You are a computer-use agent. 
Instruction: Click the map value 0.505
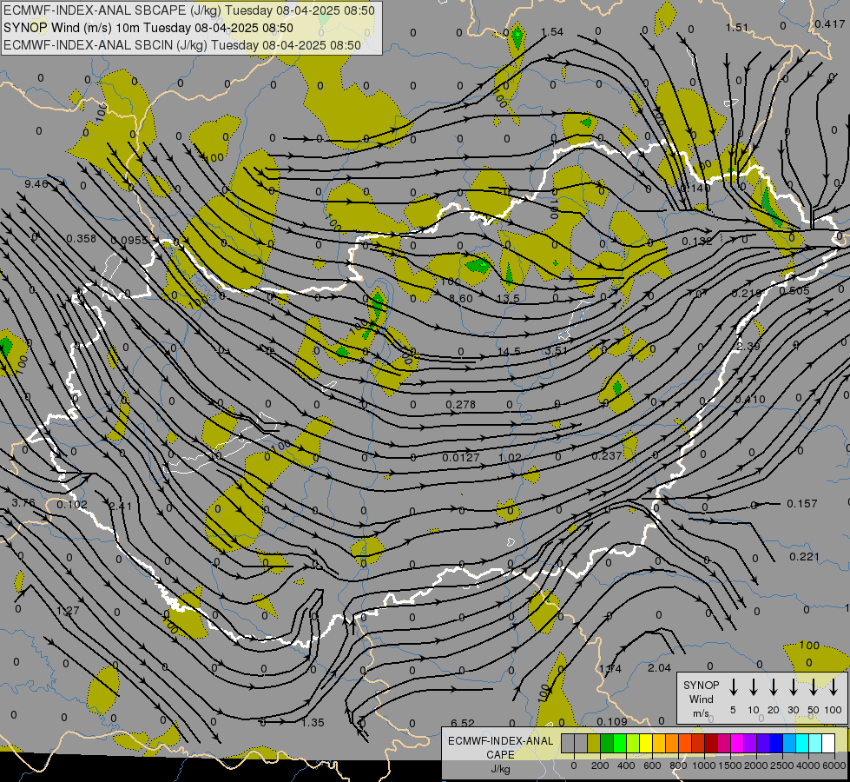794,290
